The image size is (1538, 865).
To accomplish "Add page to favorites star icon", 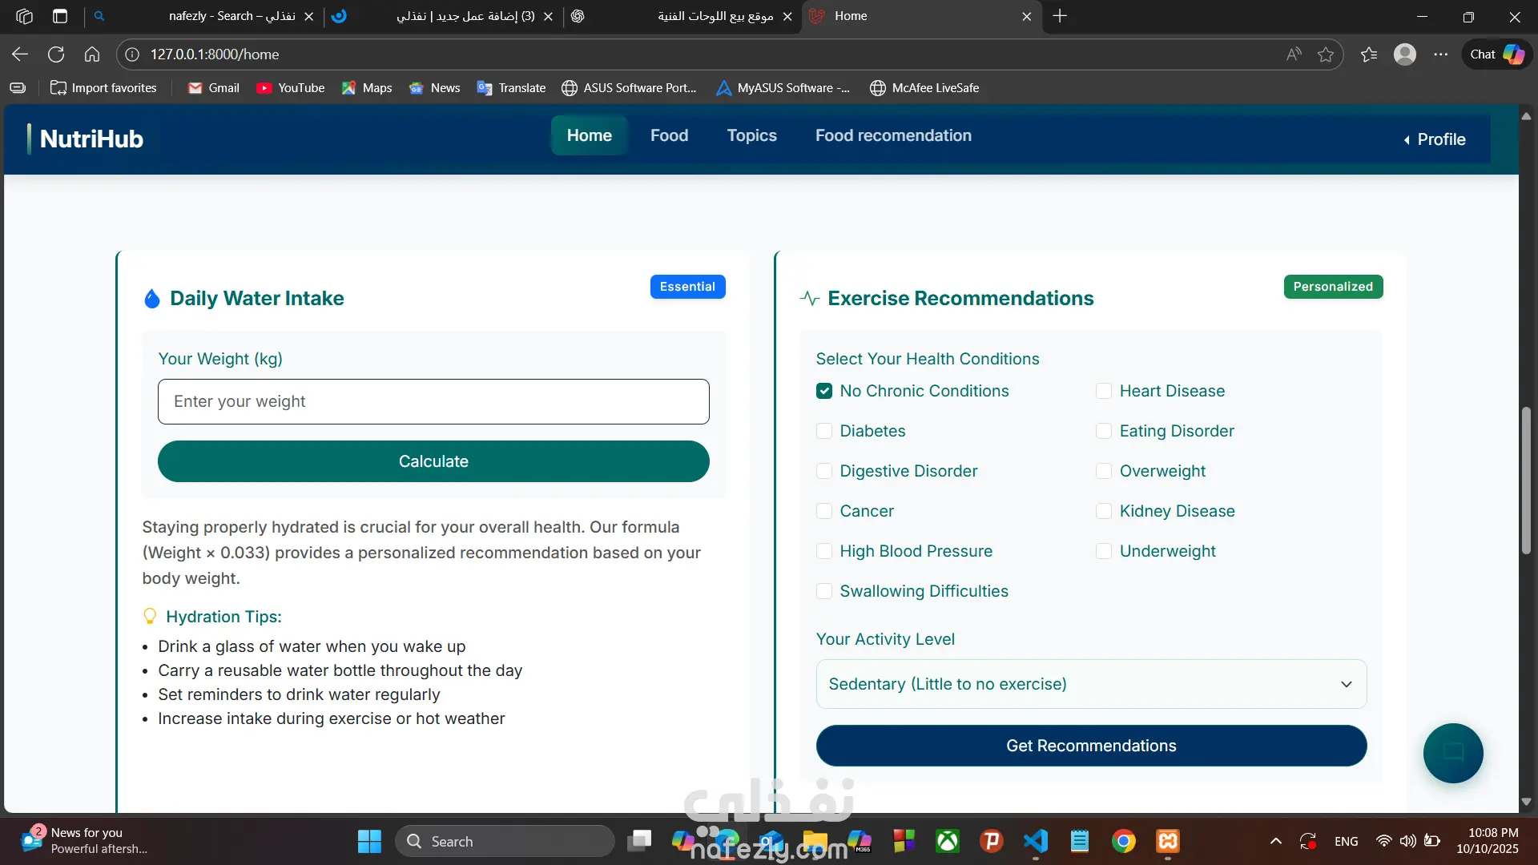I will [1326, 54].
